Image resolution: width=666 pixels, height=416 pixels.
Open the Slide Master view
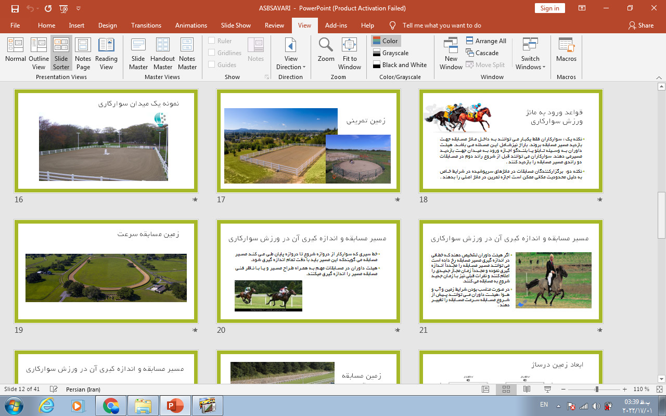138,52
